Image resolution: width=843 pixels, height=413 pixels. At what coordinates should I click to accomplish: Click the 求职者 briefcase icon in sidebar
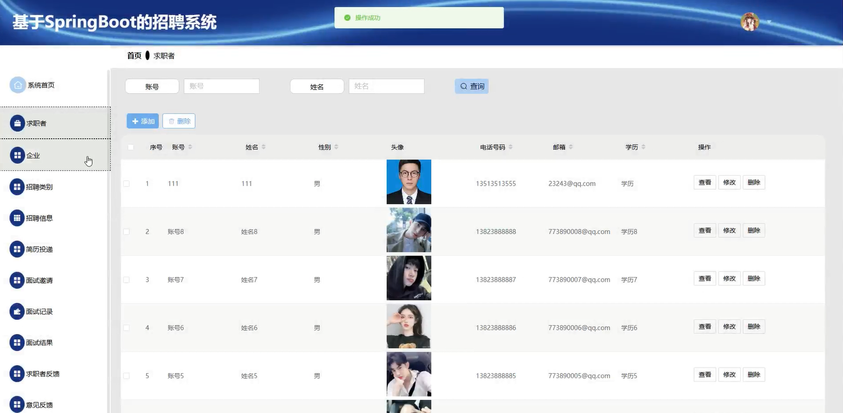click(x=17, y=123)
